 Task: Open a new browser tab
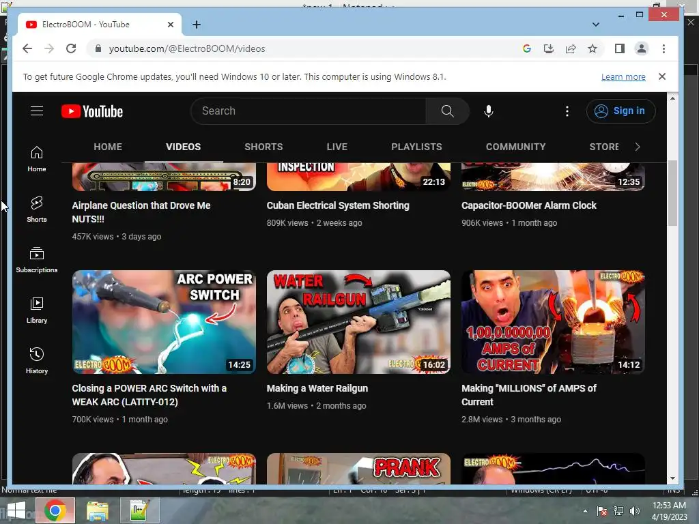tap(197, 25)
